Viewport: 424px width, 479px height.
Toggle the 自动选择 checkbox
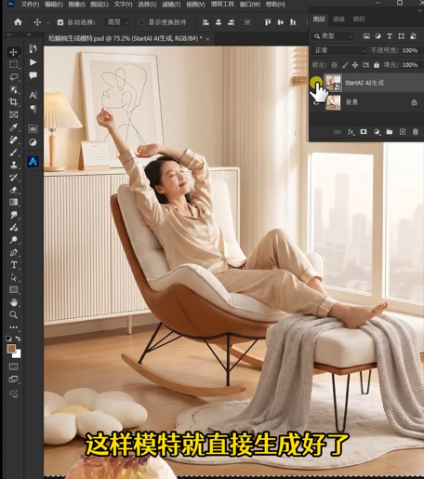[x=60, y=22]
